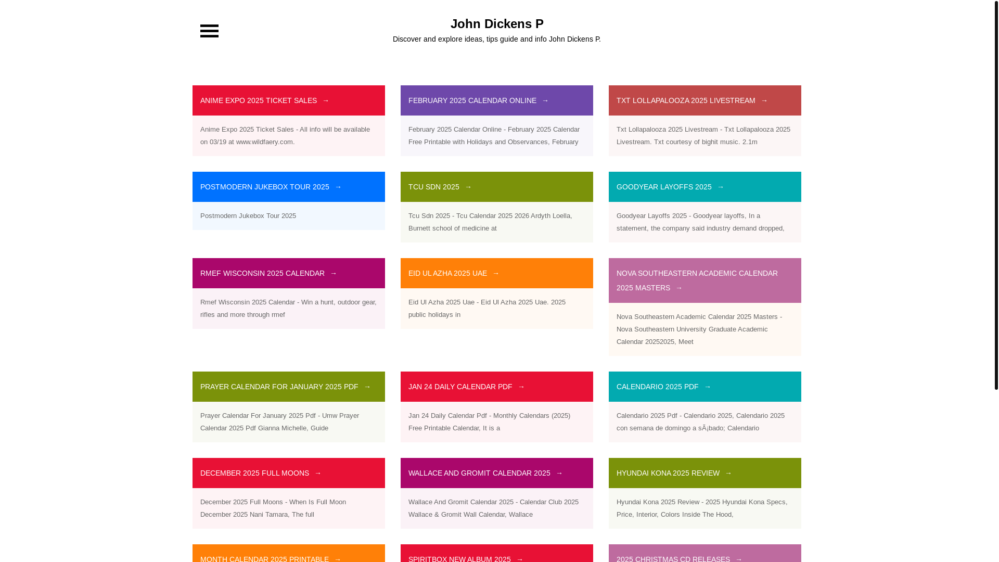Screen dimensions: 999x562
Task: Click the '2025 public holidays in' description text
Action: [487, 309]
